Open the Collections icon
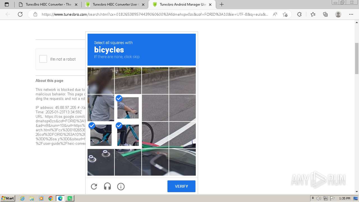This screenshot has height=202, width=359. pos(325,14)
